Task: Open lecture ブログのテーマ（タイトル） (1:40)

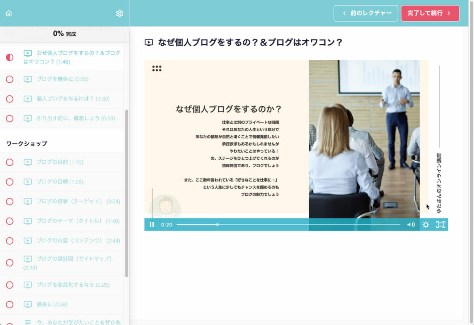Action: click(62, 221)
